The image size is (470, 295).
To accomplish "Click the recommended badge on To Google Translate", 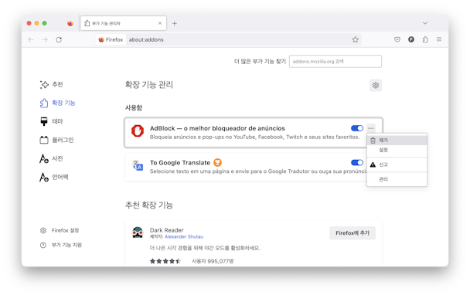I will 218,163.
